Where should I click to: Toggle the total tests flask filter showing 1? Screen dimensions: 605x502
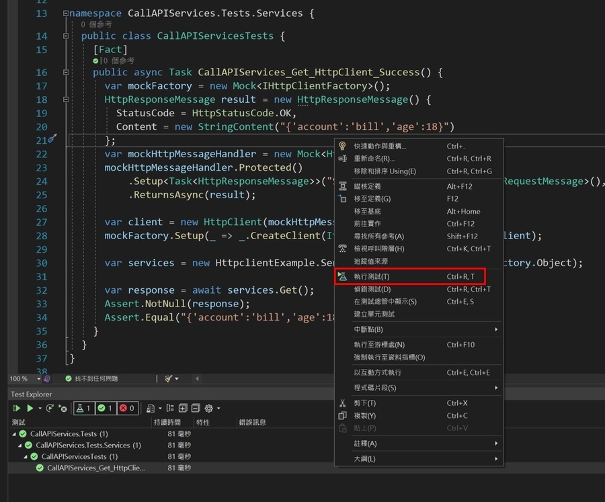click(x=83, y=408)
